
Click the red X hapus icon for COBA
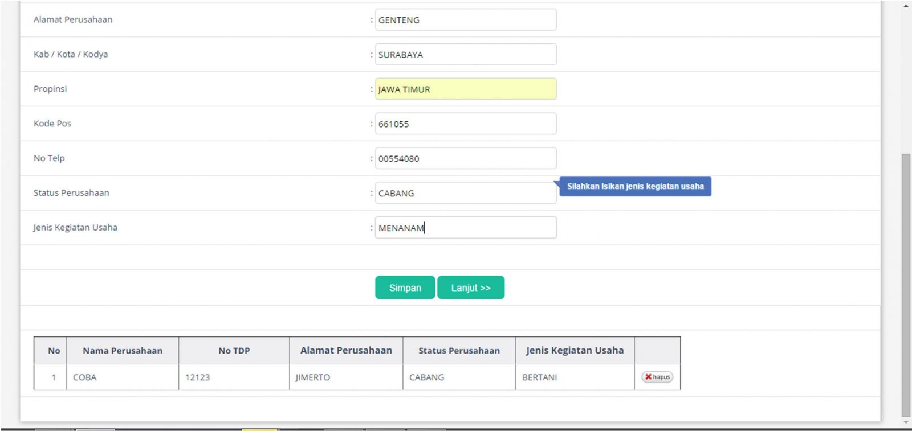649,377
